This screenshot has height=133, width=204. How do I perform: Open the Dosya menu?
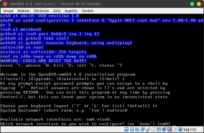point(8,11)
